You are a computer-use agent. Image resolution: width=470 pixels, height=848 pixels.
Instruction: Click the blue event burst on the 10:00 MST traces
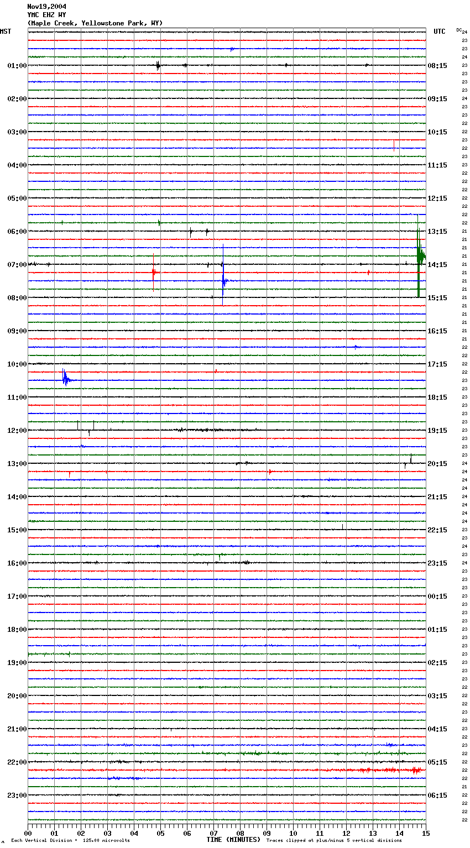(x=66, y=379)
